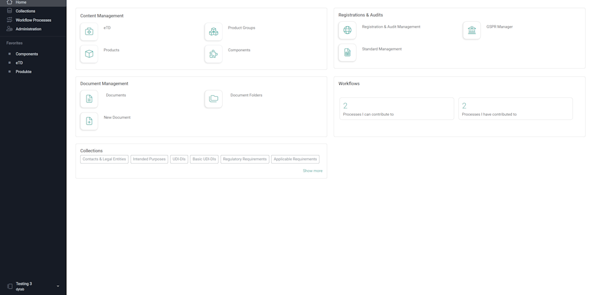The image size is (591, 295).
Task: Open Collections in the sidebar
Action: pyautogui.click(x=25, y=11)
